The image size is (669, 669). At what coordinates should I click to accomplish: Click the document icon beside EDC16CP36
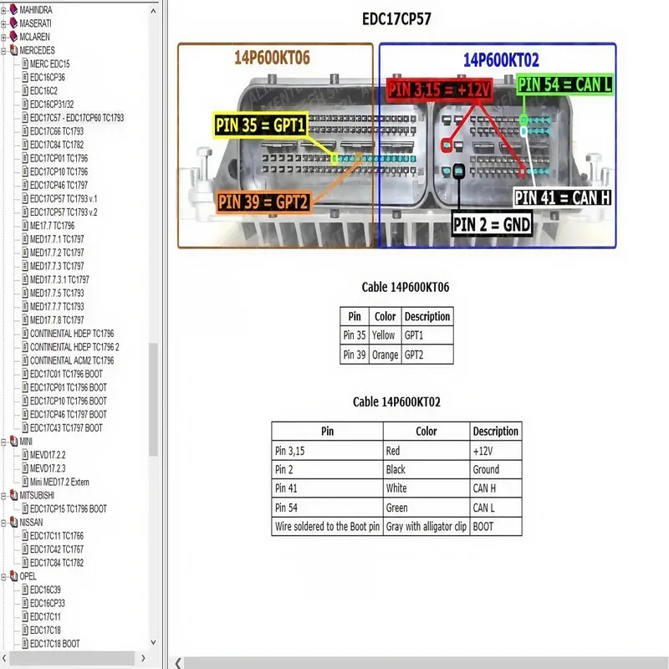(x=25, y=77)
